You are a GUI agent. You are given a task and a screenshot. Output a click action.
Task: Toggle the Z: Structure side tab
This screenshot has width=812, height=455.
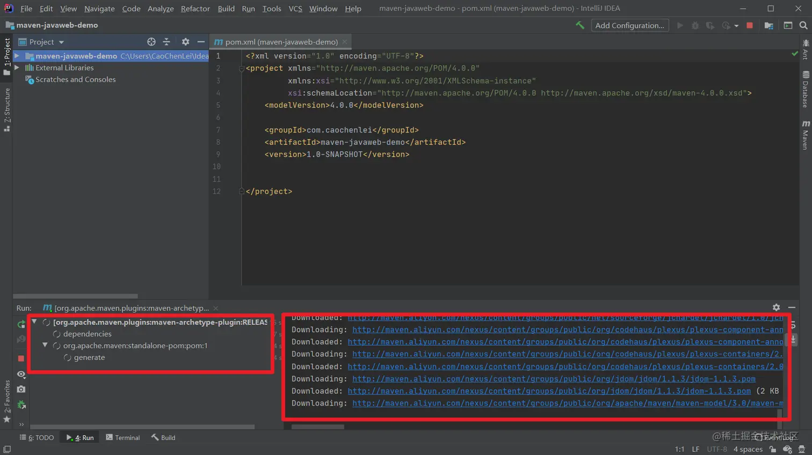click(7, 110)
